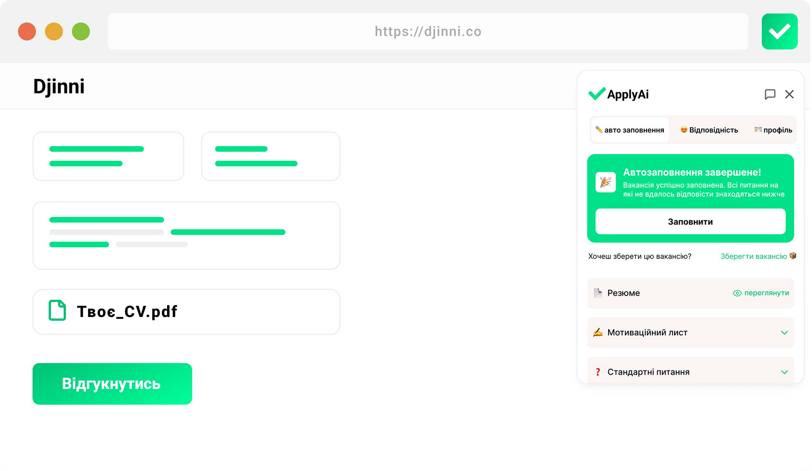
Task: Close the ApplyAi panel with the X
Action: coord(790,94)
